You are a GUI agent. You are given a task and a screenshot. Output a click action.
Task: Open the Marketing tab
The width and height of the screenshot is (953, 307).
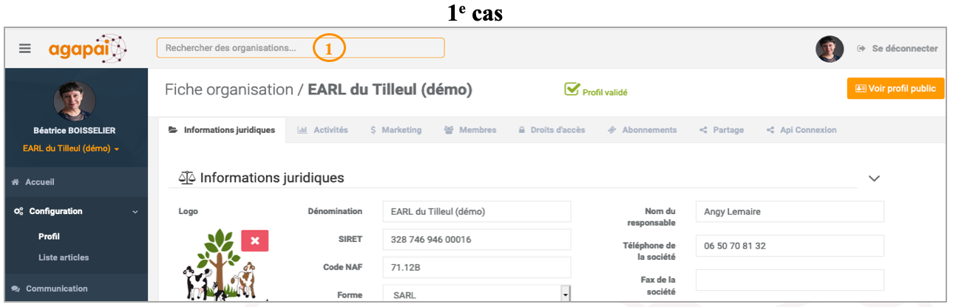click(x=396, y=130)
